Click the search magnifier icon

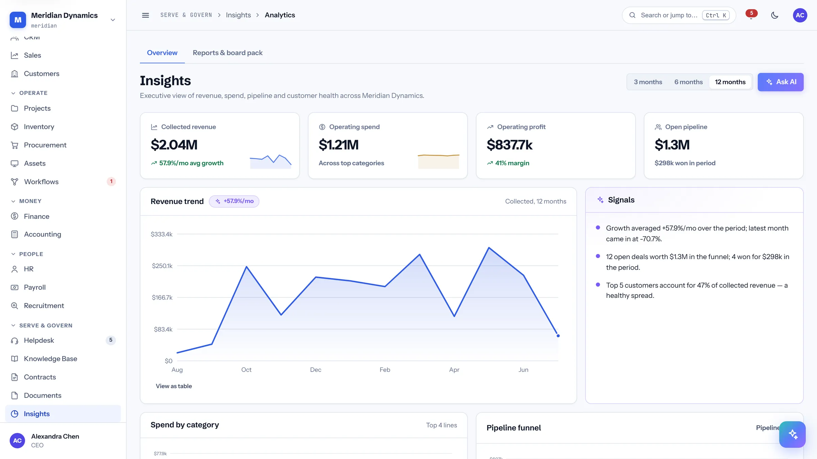point(632,15)
